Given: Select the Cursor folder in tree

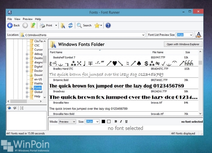Looking at the screenshot, I should point(38,50).
